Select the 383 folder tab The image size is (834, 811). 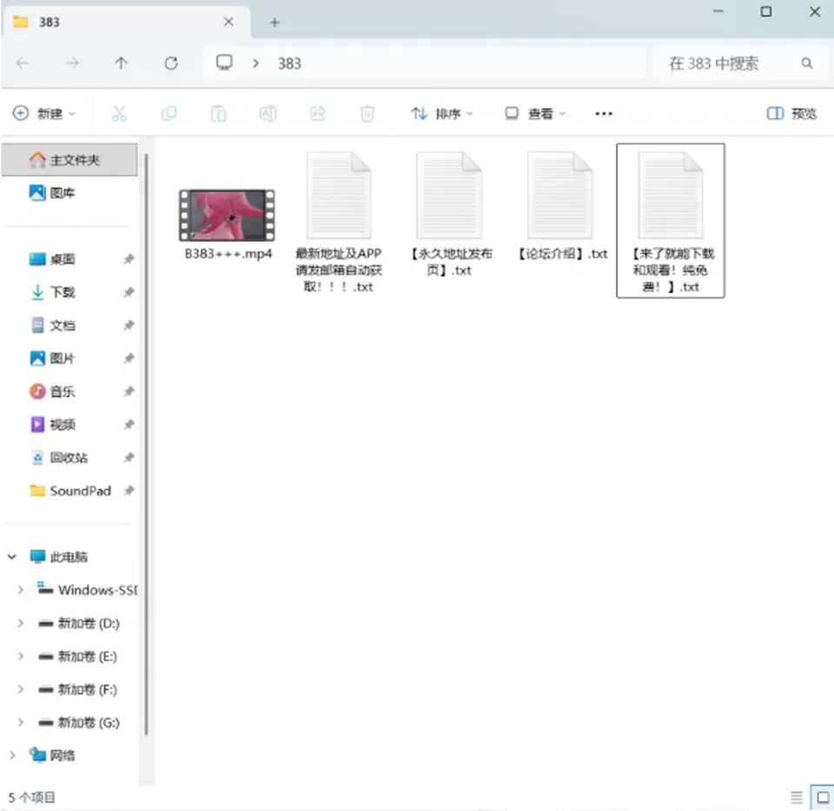coord(126,22)
